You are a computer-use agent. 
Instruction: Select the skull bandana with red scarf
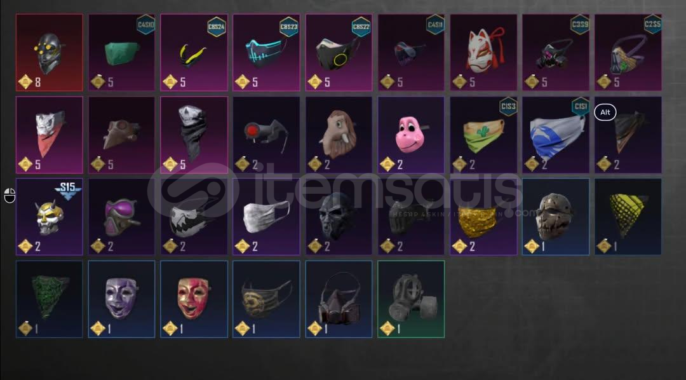point(50,135)
